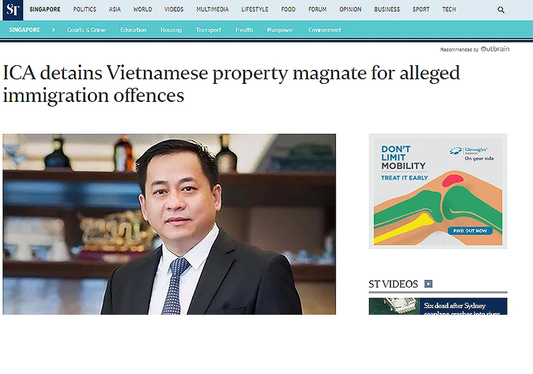Click the ST logo icon

[x=13, y=10]
